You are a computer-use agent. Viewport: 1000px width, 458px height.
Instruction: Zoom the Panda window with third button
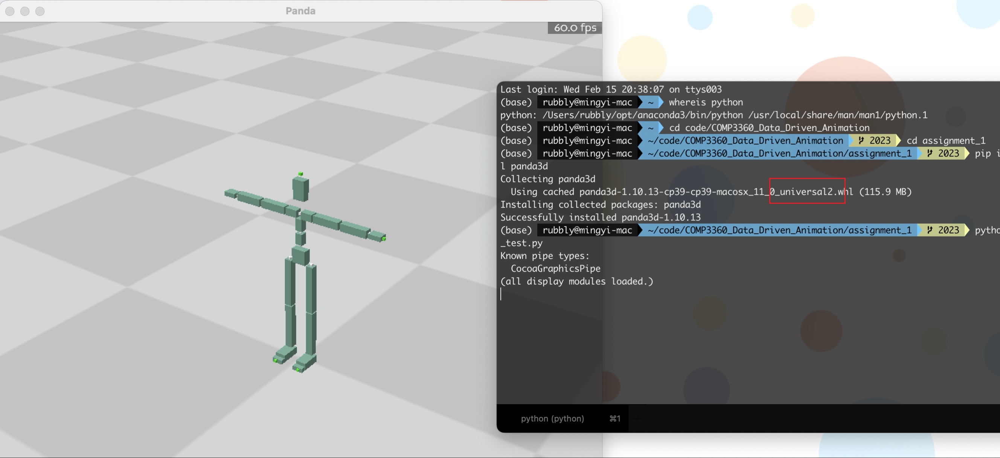pos(40,11)
